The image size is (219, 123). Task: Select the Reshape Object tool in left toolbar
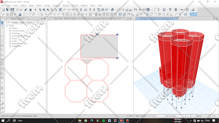point(2,27)
